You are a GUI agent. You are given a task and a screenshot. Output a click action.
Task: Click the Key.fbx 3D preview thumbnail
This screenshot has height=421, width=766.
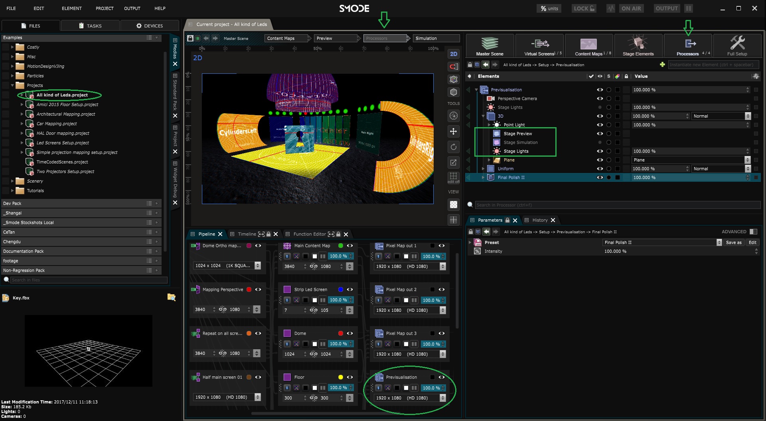pyautogui.click(x=89, y=351)
